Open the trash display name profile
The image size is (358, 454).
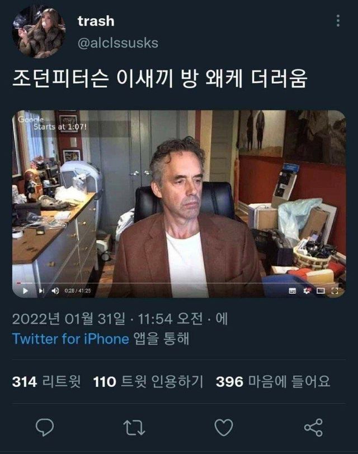pos(96,21)
